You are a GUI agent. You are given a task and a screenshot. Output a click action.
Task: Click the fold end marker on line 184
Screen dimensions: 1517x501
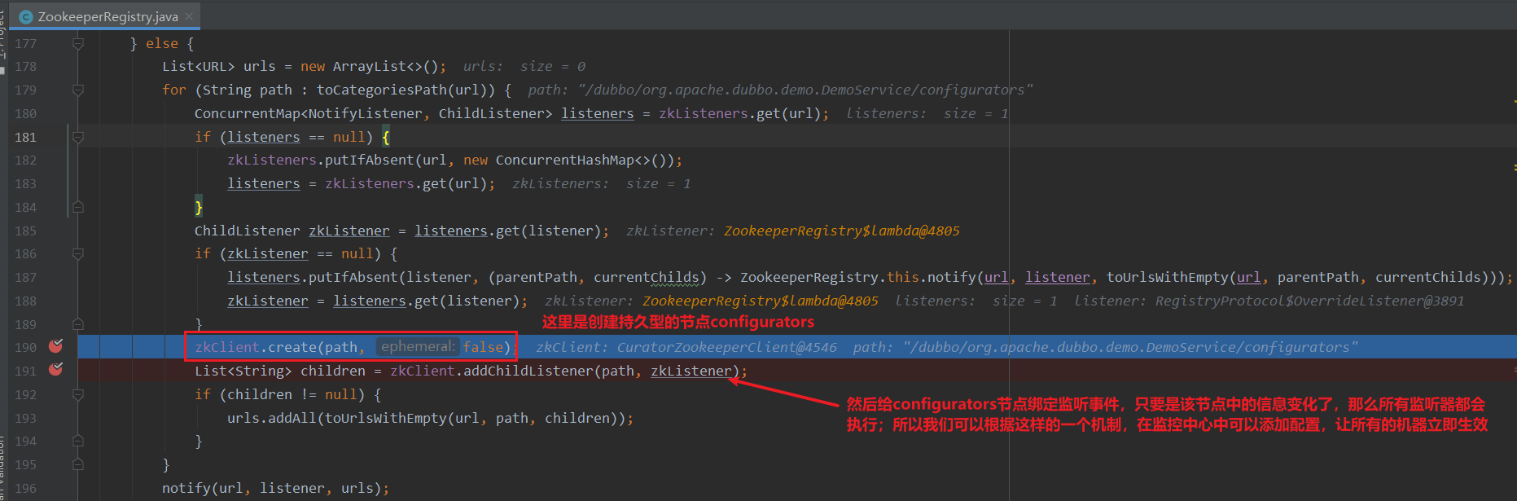(x=78, y=207)
